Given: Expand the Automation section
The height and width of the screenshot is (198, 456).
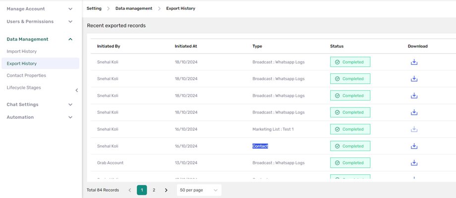Looking at the screenshot, I should [70, 117].
